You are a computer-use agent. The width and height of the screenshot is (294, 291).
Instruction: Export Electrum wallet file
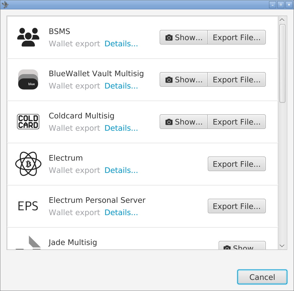[x=236, y=164]
